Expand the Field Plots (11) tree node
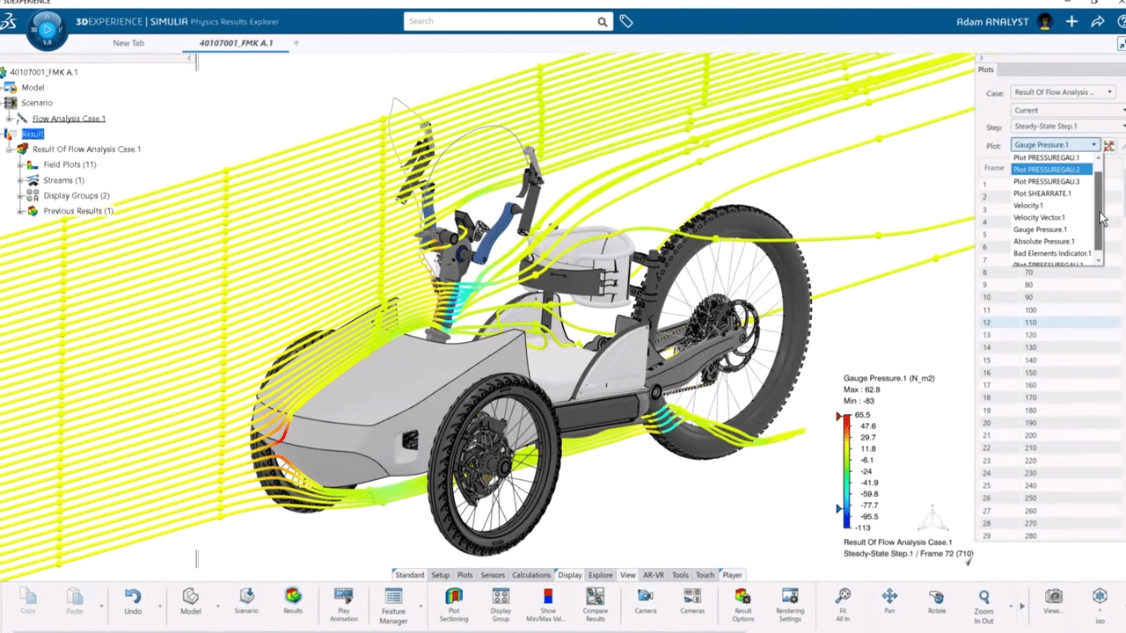 21,165
